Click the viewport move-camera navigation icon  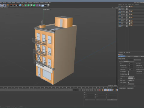click(x=112, y=8)
